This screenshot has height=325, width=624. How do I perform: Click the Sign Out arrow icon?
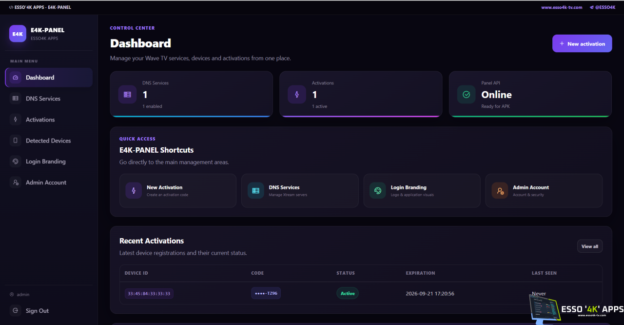coord(16,311)
